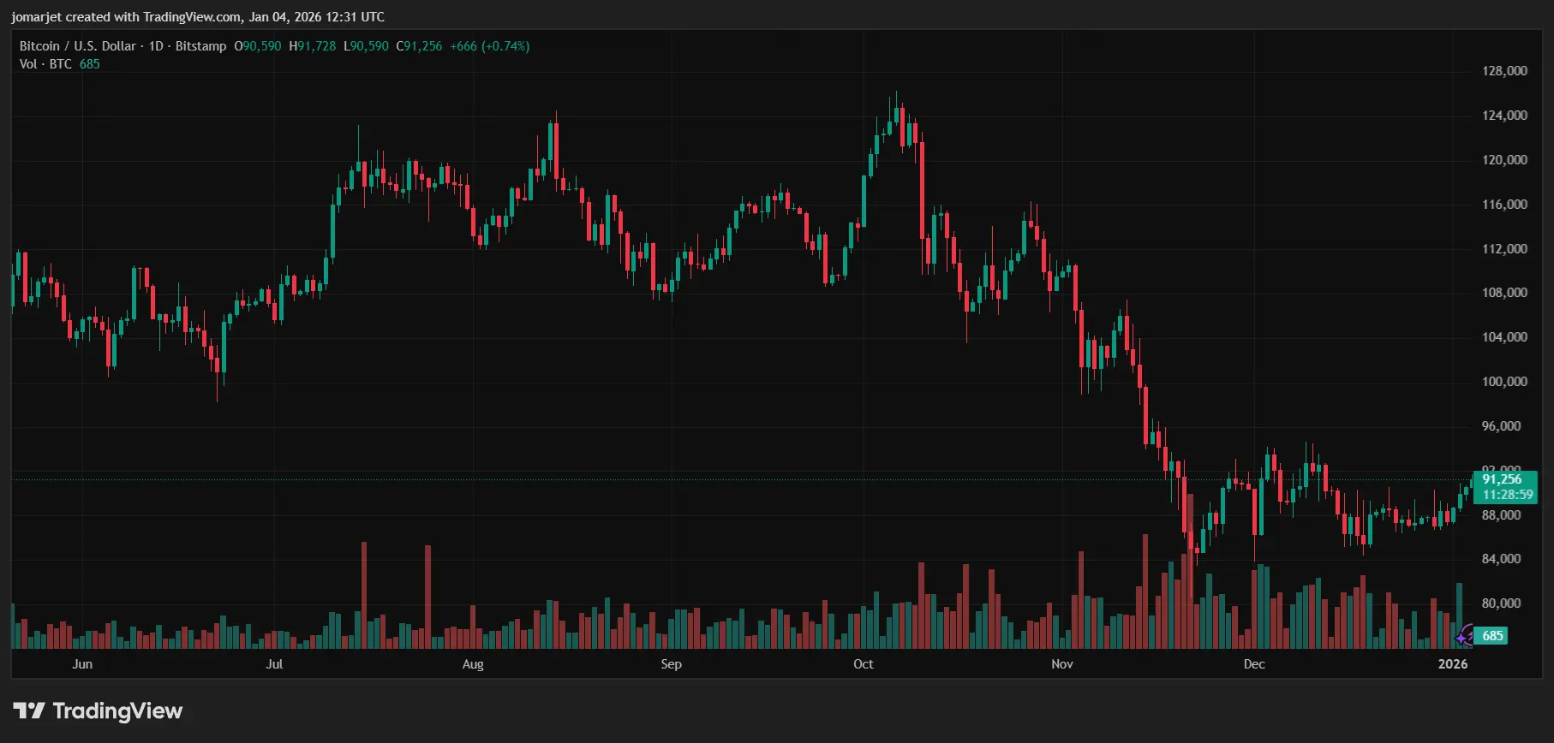Click the 2026 year marker on time axis

point(1453,664)
